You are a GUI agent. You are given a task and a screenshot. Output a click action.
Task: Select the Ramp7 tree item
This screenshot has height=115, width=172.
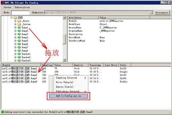[x=25, y=47]
